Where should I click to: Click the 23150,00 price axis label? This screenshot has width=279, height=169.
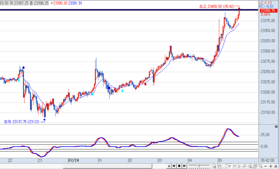pos(268,112)
